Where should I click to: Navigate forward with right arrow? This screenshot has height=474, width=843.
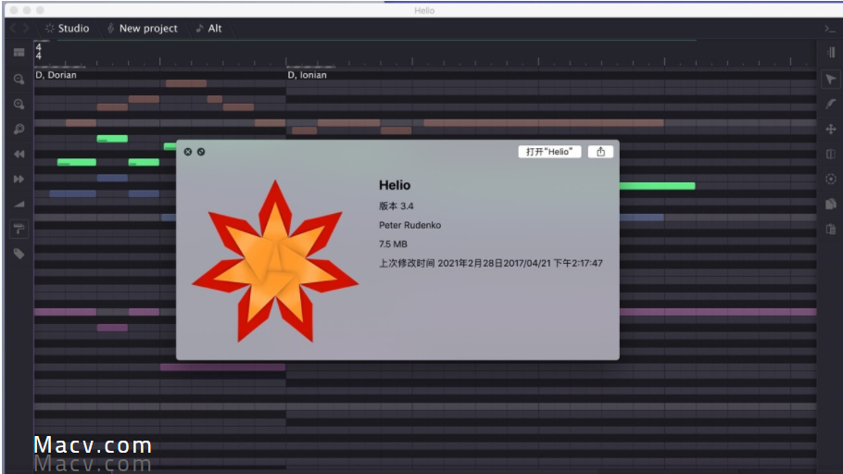point(25,29)
